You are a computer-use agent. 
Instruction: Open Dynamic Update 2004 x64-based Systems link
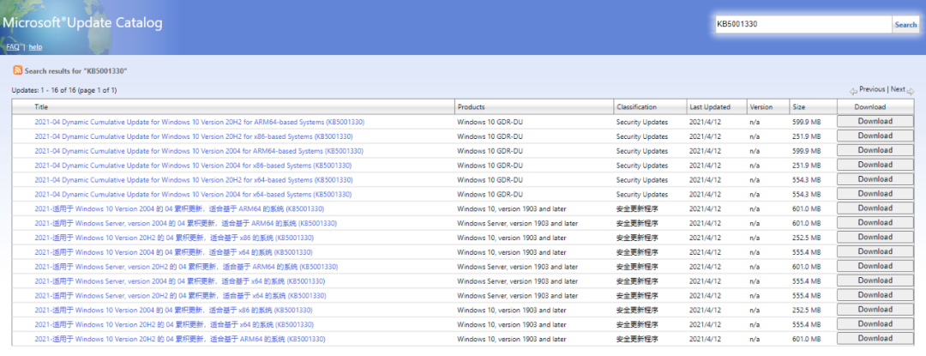[x=193, y=194]
